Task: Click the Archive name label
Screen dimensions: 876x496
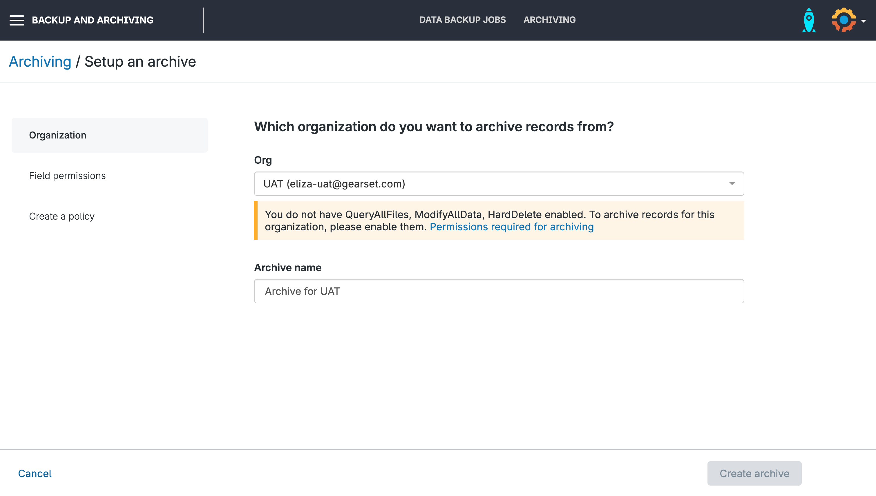Action: click(287, 268)
